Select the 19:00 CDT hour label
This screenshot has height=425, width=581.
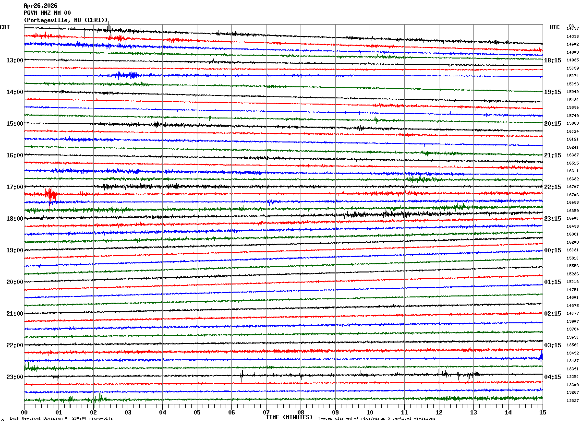click(x=15, y=250)
